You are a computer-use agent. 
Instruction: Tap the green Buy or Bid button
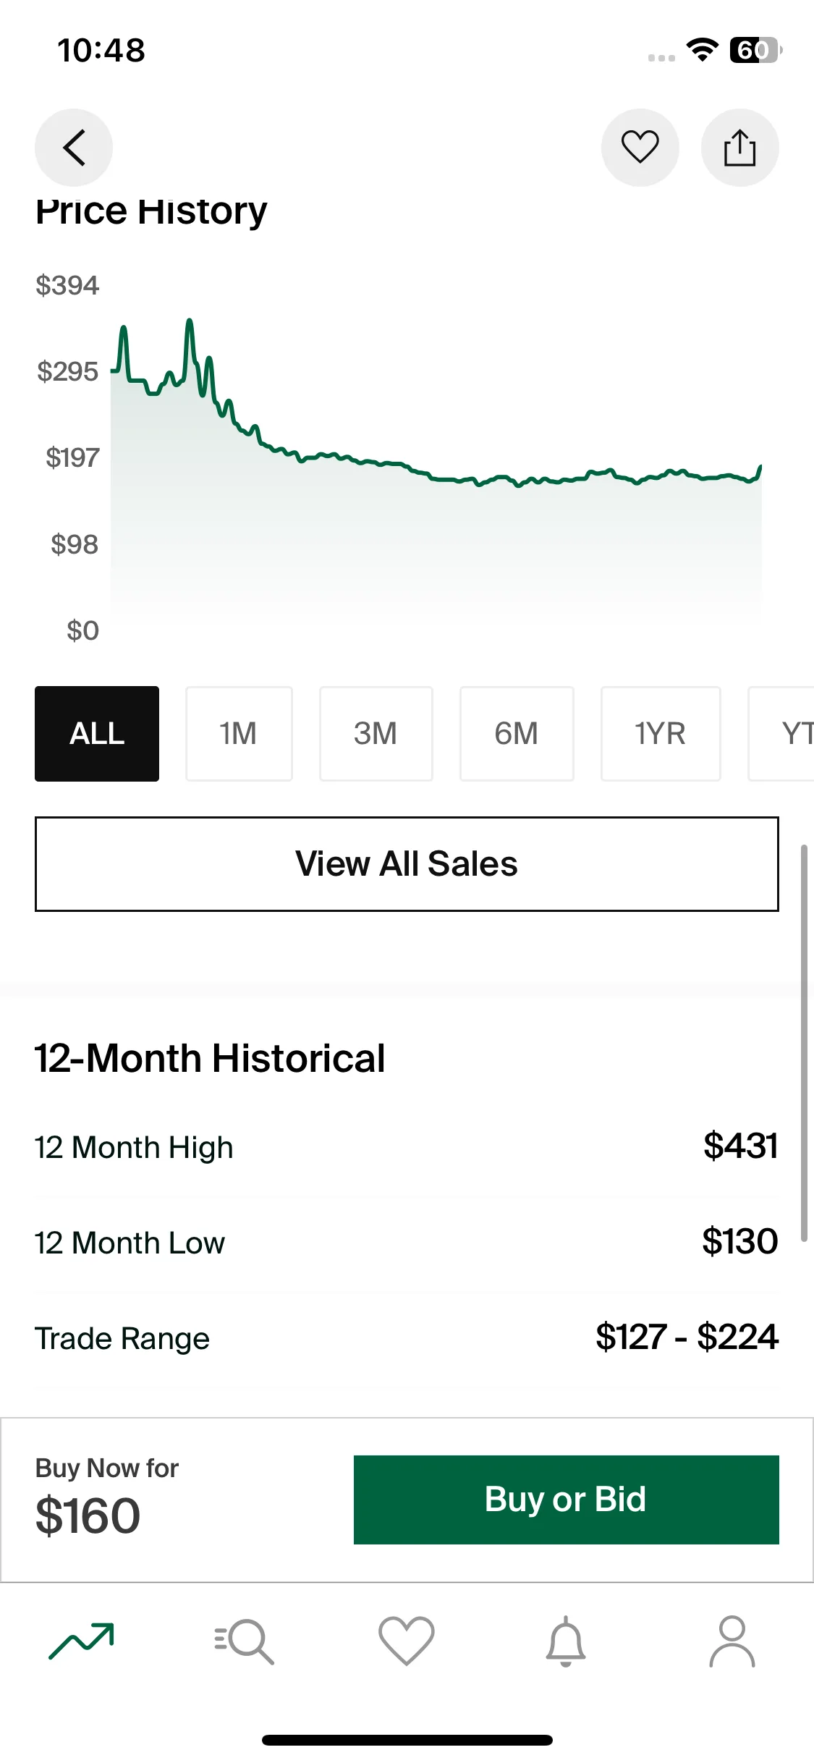567,1500
